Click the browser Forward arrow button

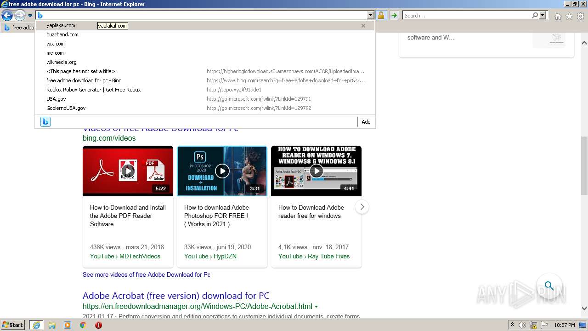[x=20, y=16]
